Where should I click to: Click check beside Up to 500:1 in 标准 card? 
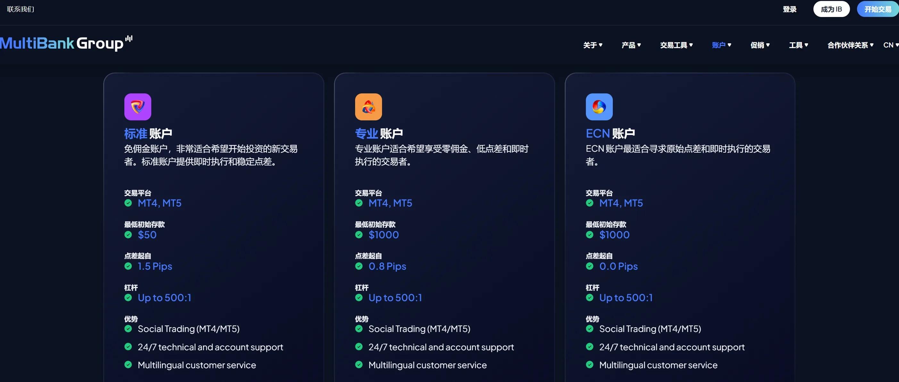pos(128,298)
